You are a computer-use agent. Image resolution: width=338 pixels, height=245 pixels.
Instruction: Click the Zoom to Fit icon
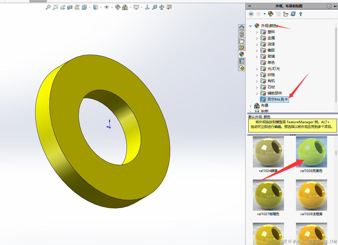click(x=48, y=7)
